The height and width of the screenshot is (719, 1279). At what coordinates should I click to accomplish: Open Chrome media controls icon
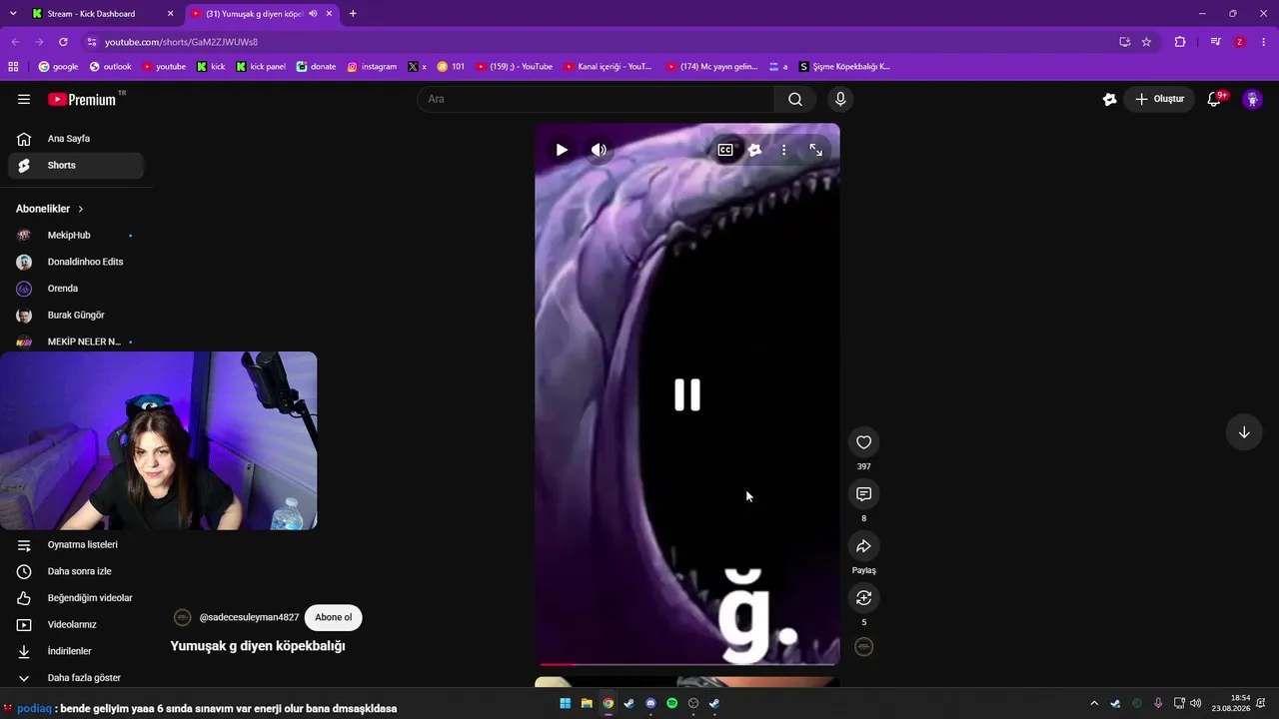1215,42
